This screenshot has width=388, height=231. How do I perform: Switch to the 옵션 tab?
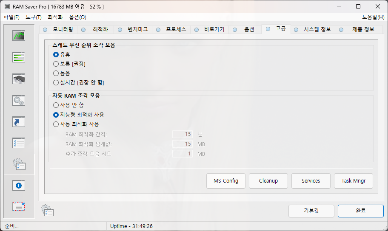click(245, 29)
